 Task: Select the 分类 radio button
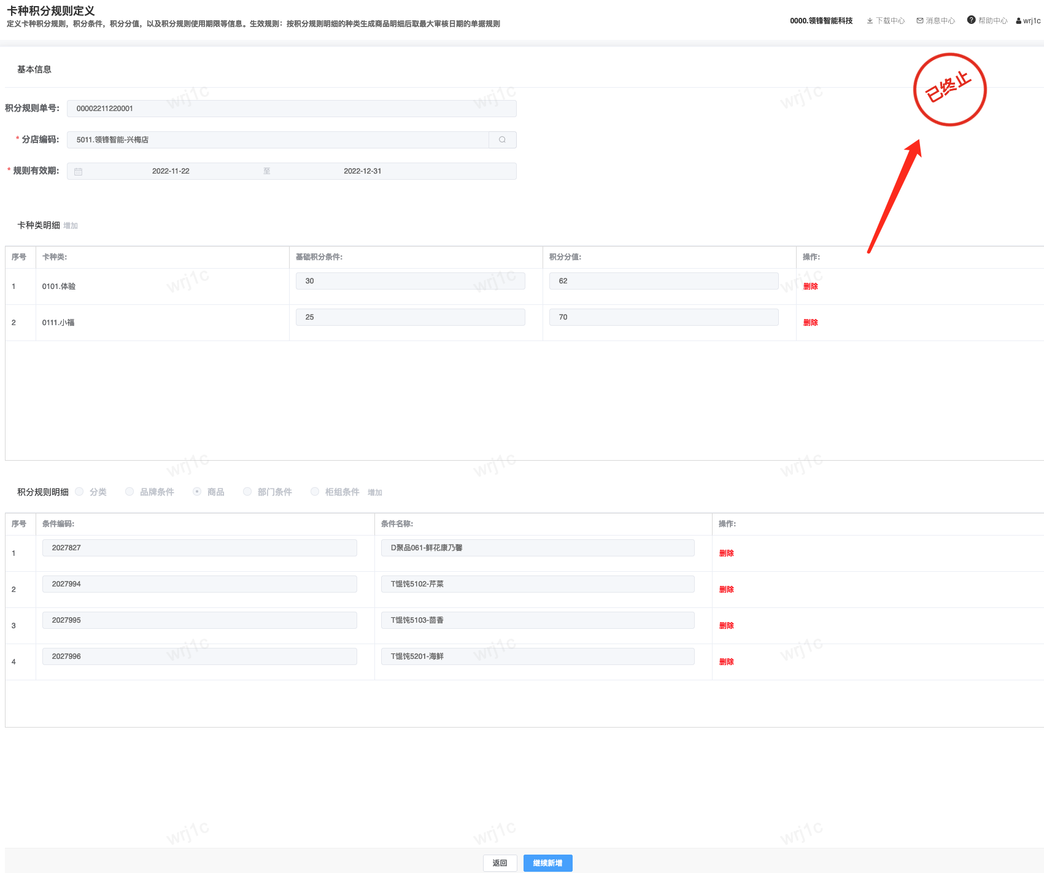(x=79, y=491)
